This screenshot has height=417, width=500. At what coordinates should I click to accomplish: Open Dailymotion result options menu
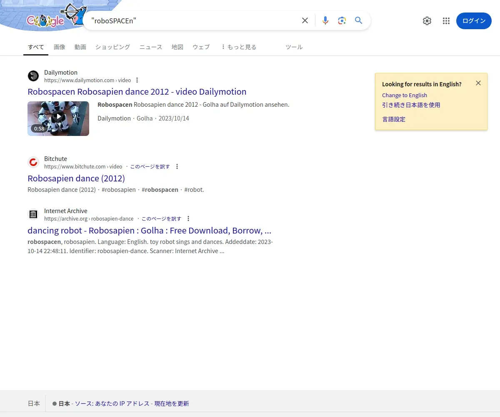[x=137, y=80]
